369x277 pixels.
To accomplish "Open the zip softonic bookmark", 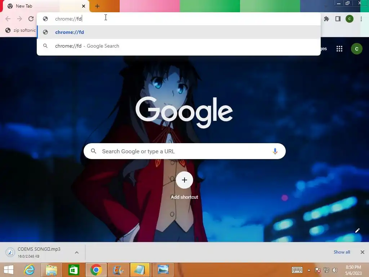I will click(21, 30).
